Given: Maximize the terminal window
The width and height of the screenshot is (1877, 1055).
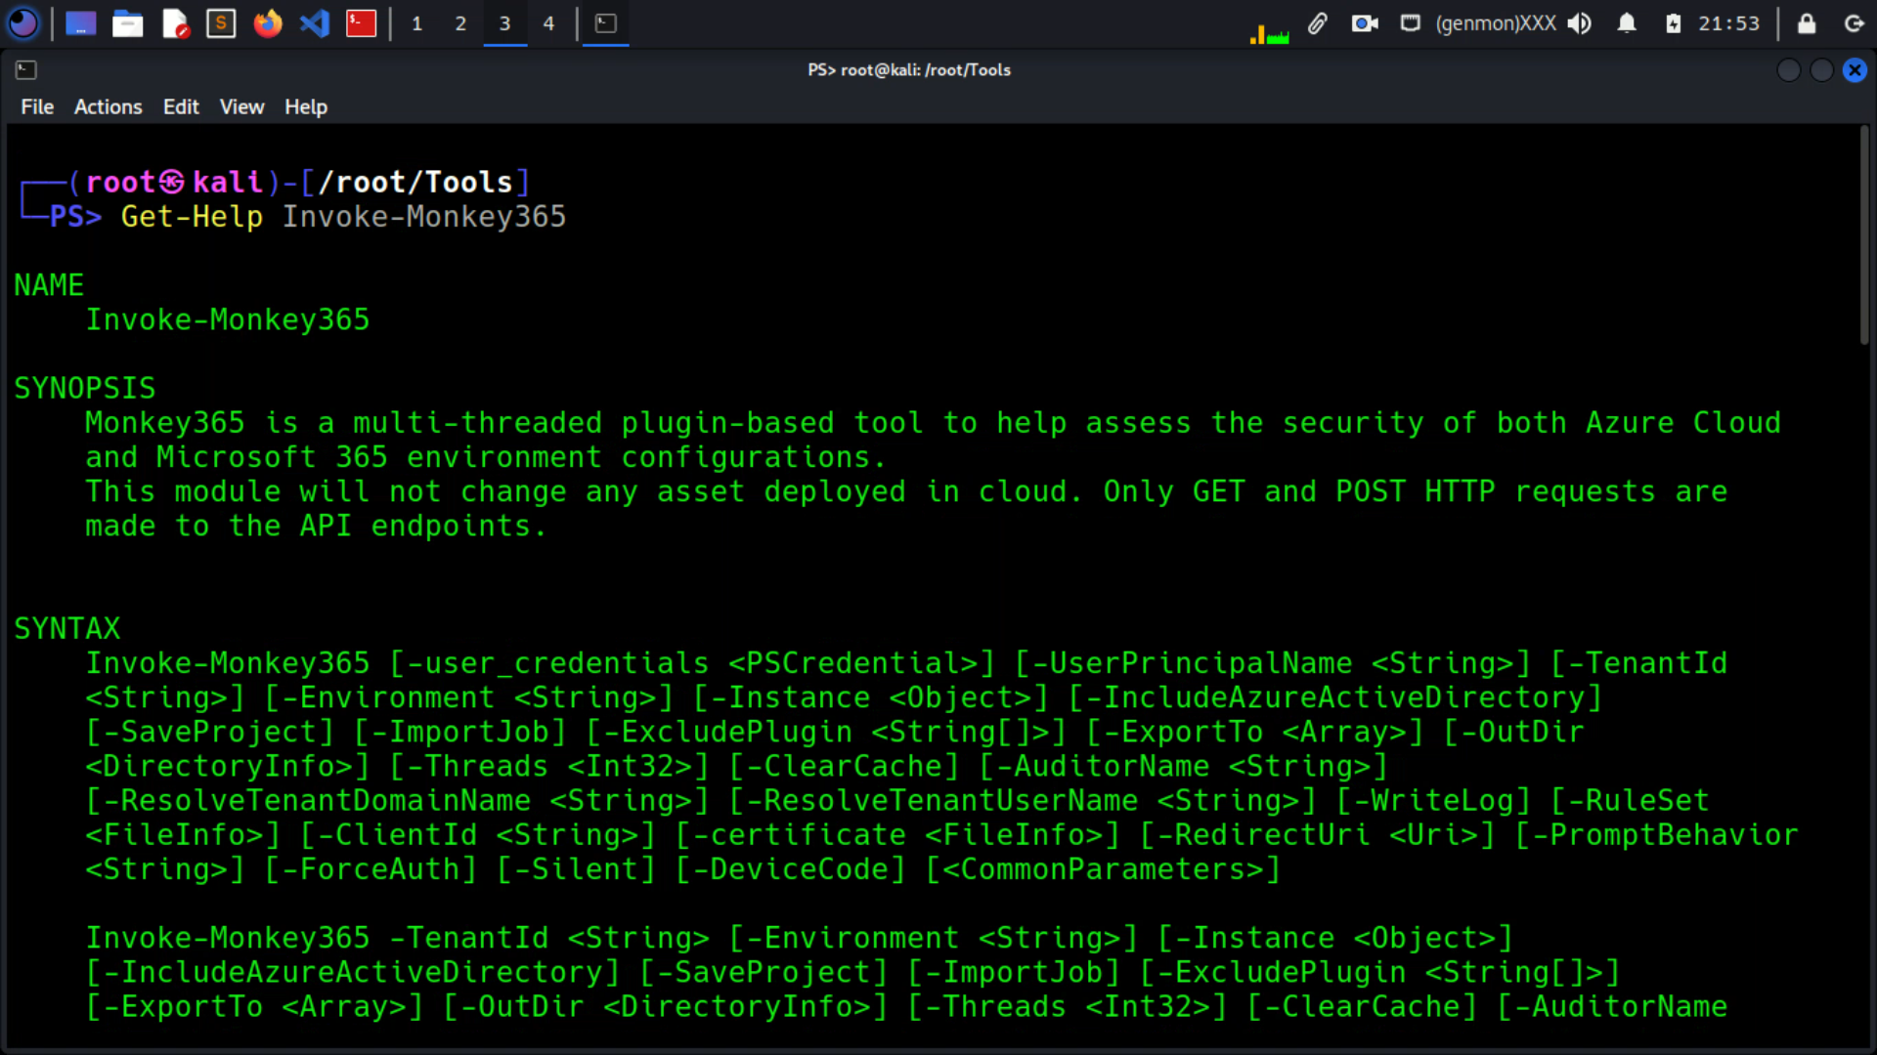Looking at the screenshot, I should 1821,69.
